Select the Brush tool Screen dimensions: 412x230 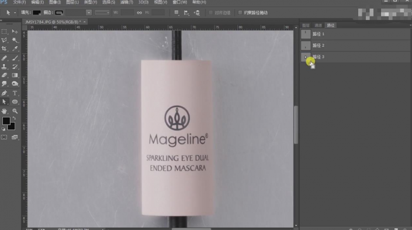coord(15,58)
